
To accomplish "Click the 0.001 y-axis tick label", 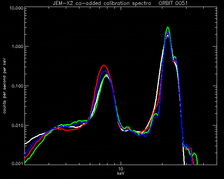I will 17,164.
